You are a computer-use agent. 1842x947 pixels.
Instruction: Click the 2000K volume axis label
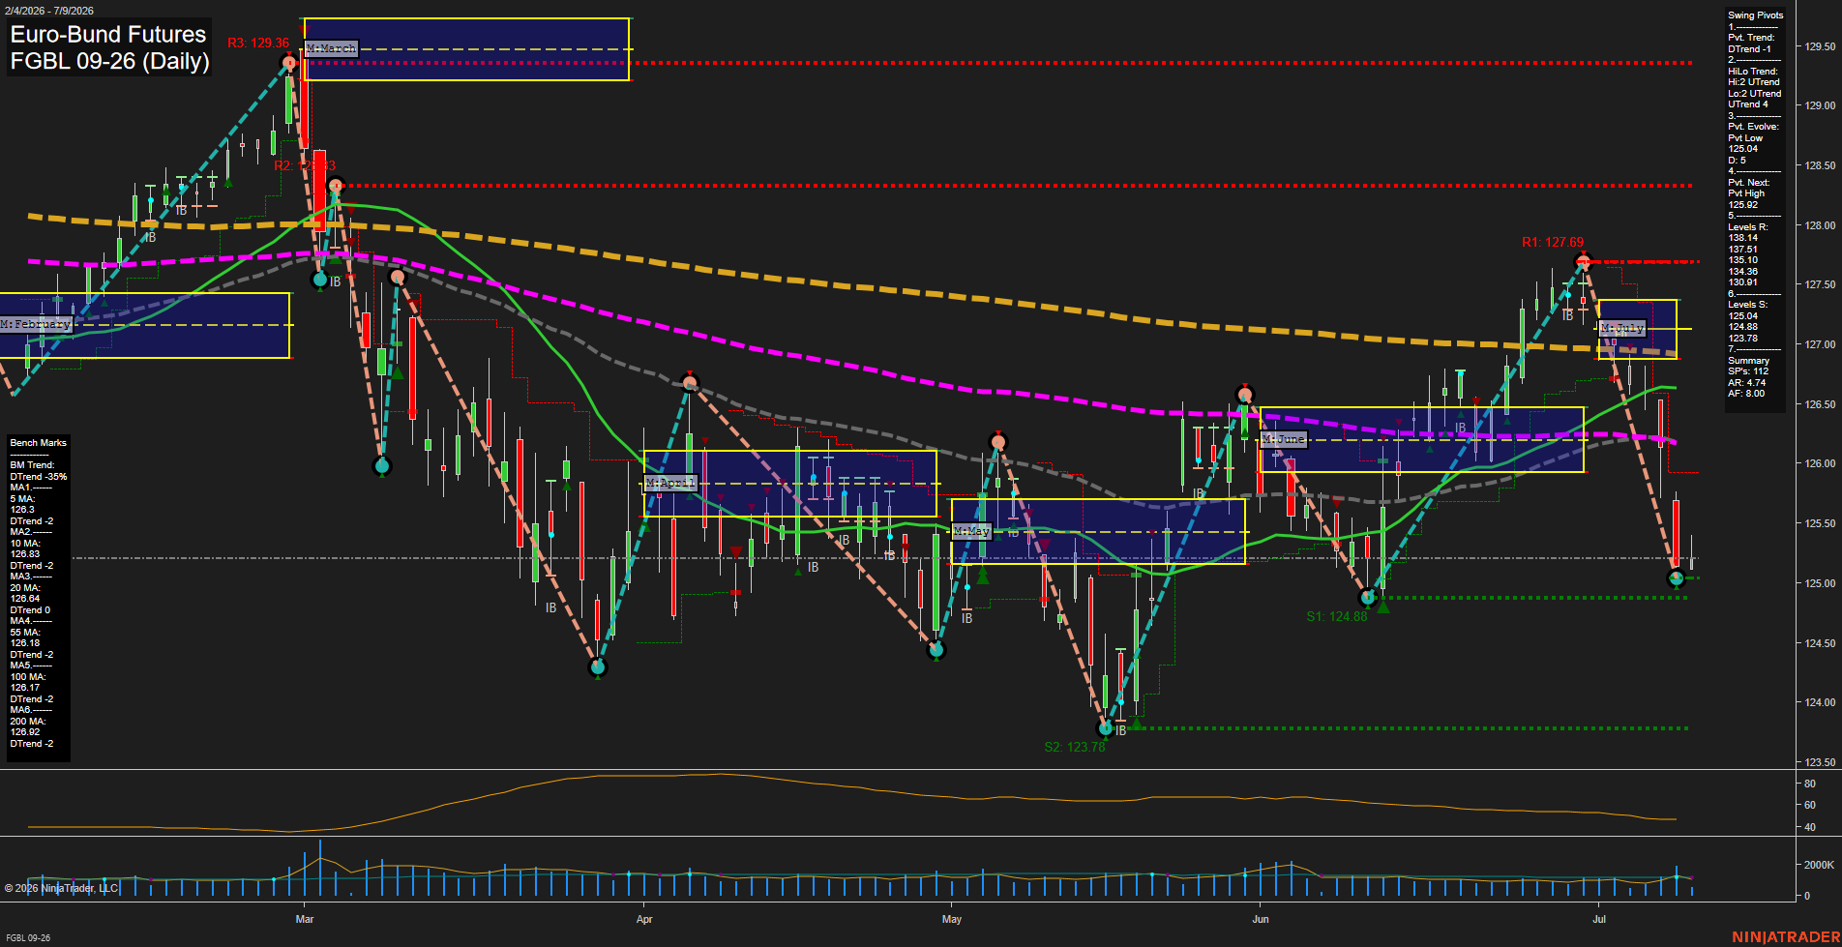[x=1819, y=865]
